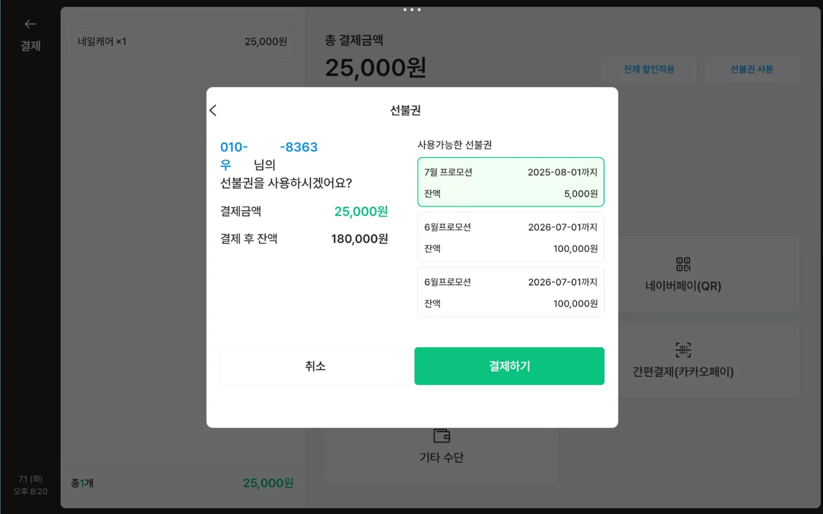
Task: Tap the 간편결제(카카오페이) barcode scan icon
Action: 683,350
